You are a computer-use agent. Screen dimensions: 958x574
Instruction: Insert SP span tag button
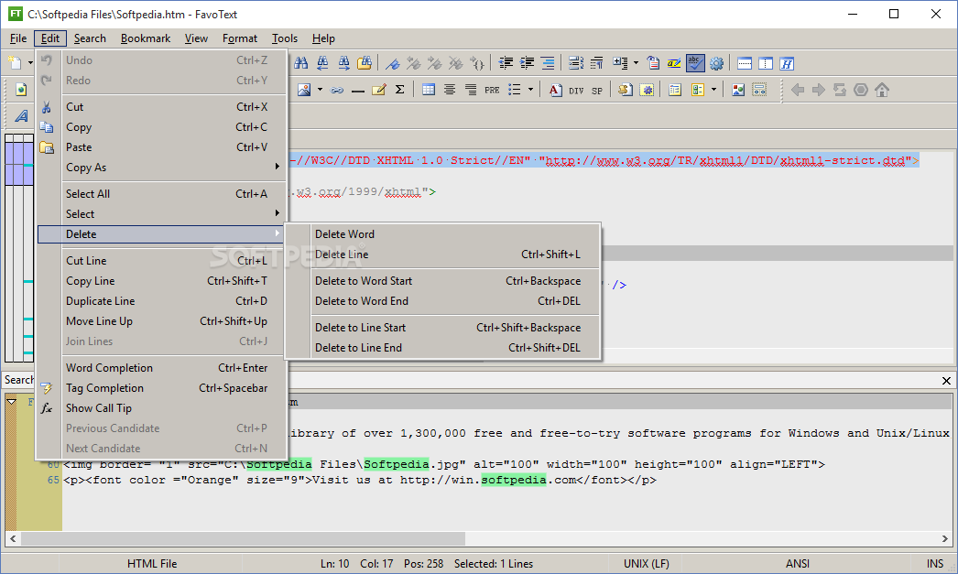[597, 91]
